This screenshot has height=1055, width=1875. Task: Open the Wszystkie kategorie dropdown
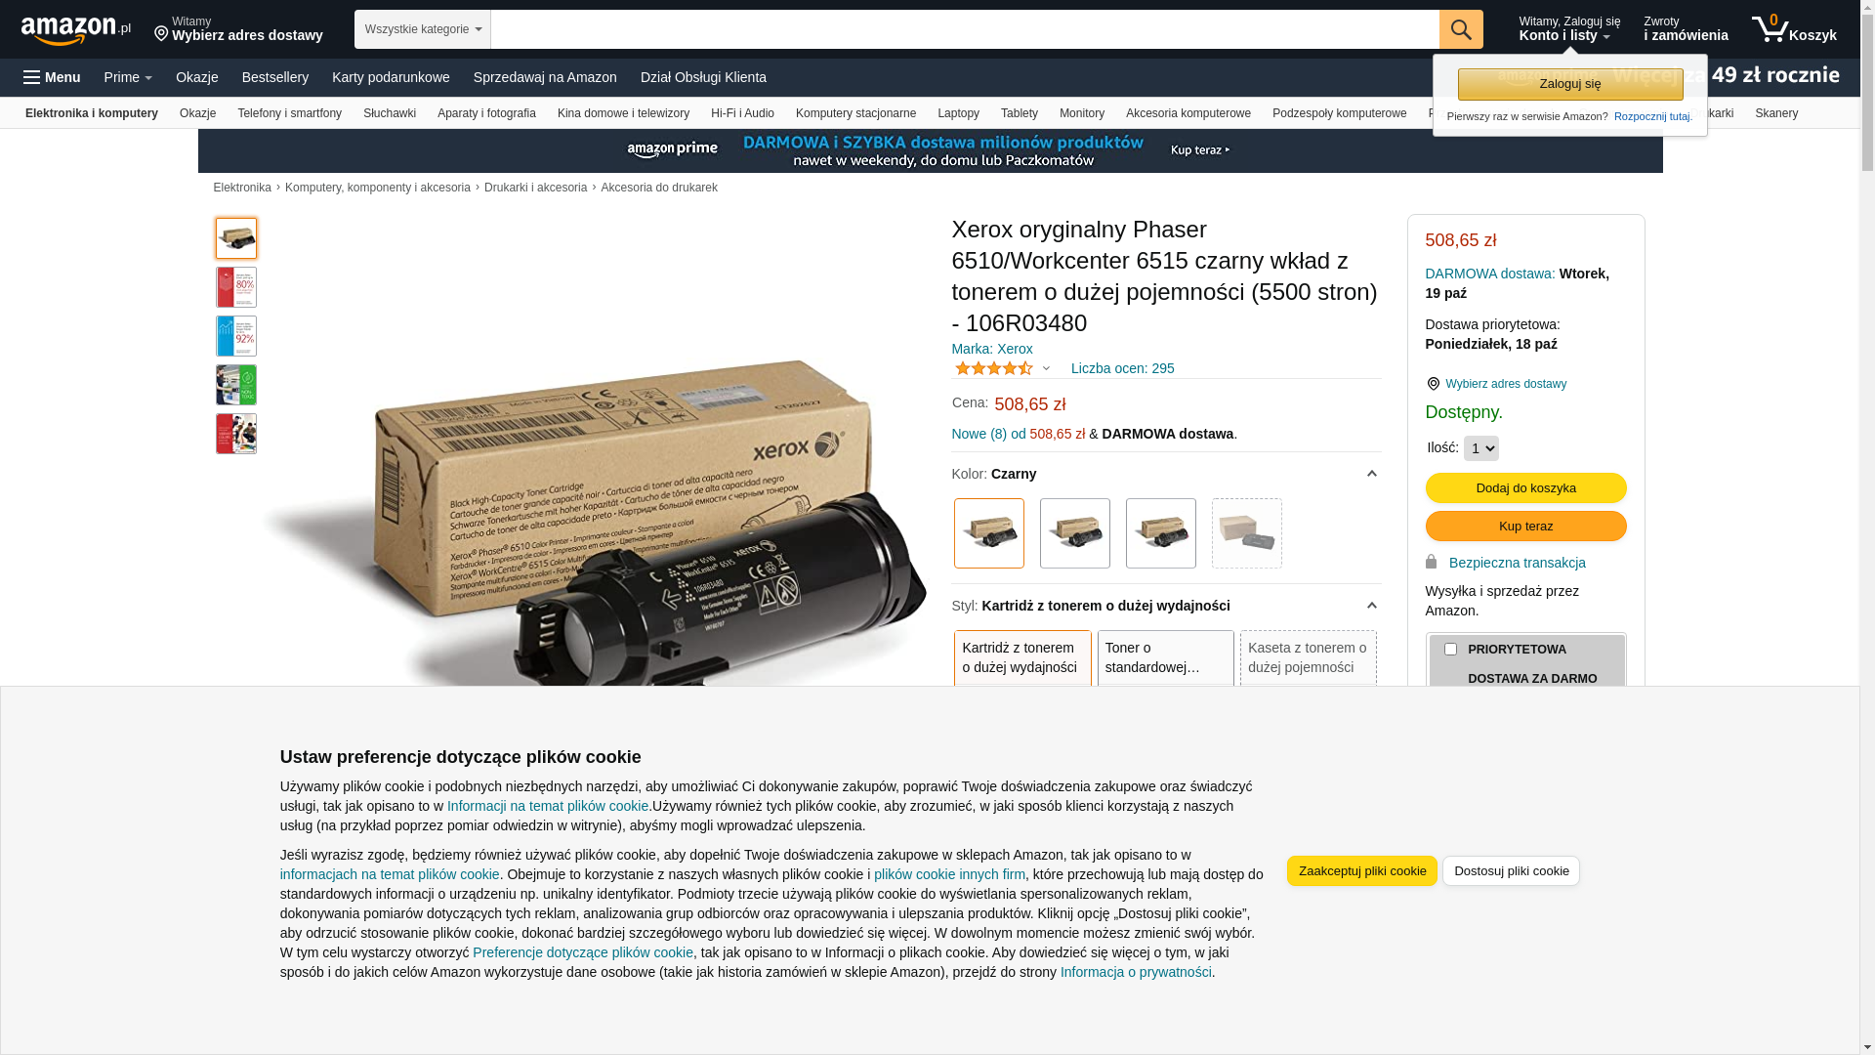423,29
